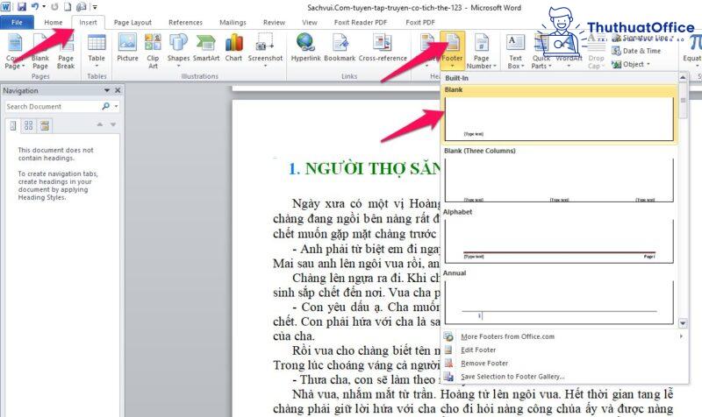Open the Object dropdown

pyautogui.click(x=631, y=64)
